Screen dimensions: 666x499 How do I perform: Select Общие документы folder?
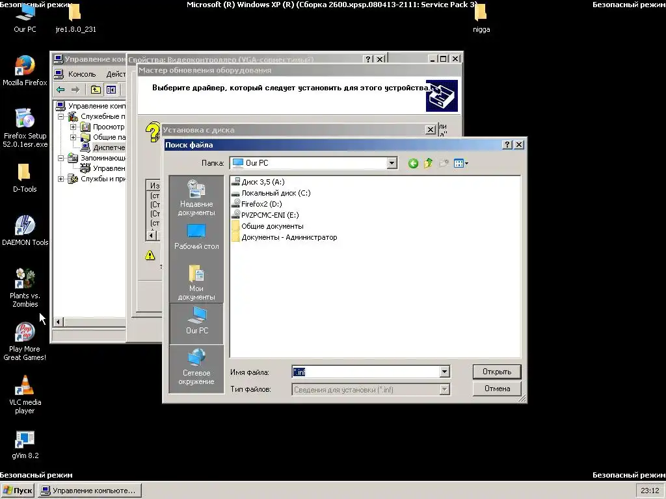pos(267,226)
